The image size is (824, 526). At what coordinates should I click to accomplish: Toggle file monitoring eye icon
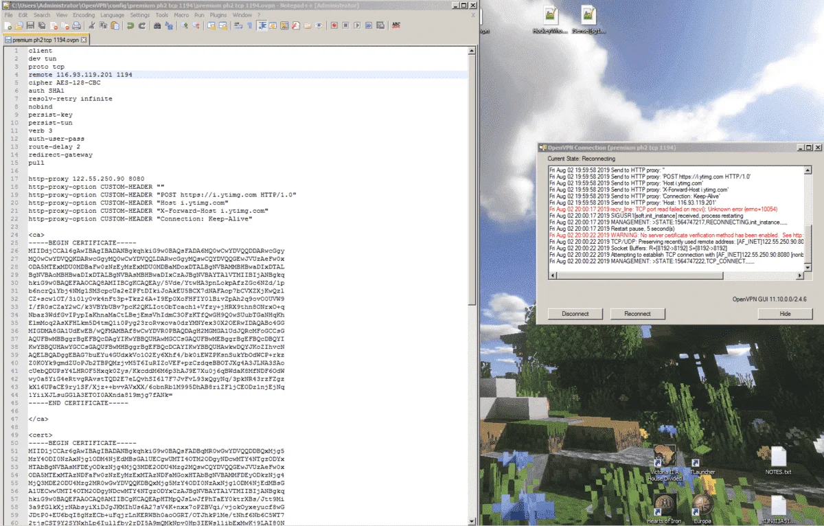(319, 25)
